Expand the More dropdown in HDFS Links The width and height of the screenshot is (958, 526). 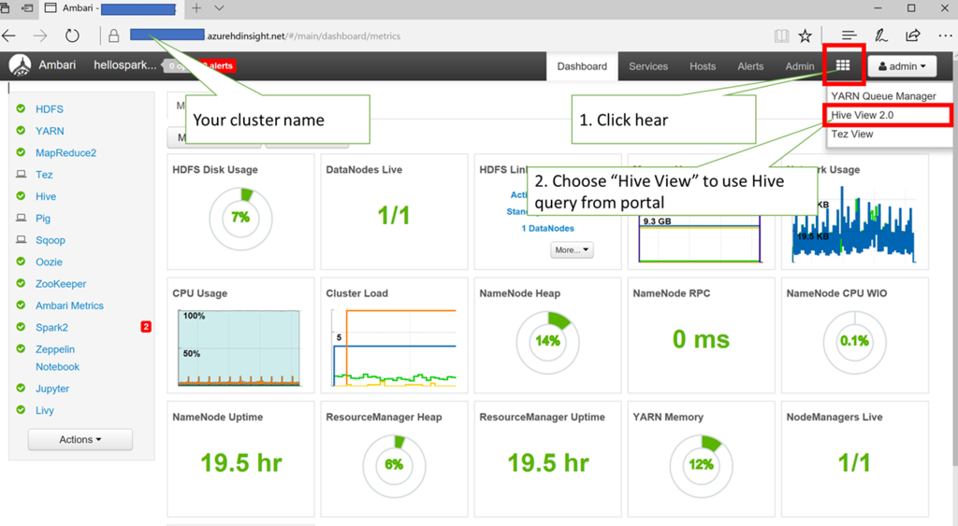pos(572,249)
